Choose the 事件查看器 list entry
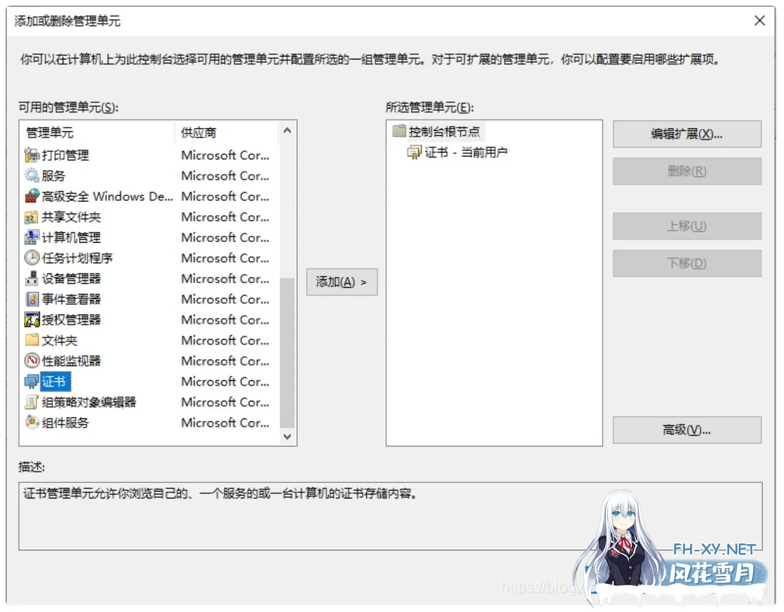 click(x=71, y=299)
